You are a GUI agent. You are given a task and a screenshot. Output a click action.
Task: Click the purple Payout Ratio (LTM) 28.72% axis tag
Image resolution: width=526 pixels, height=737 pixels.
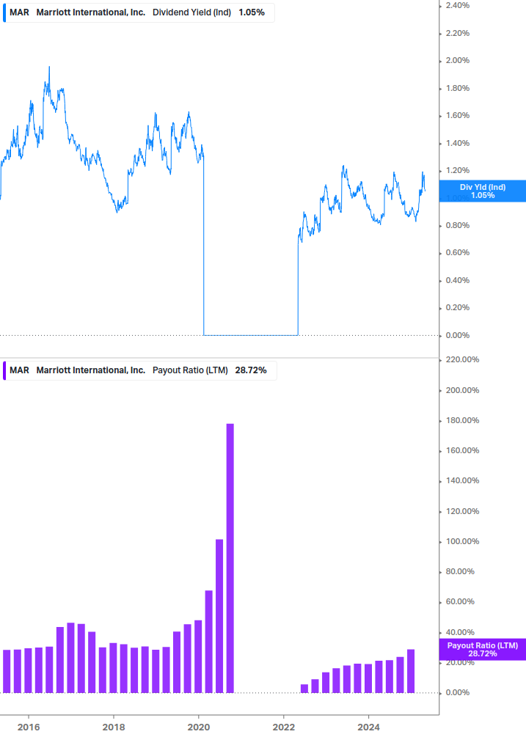pyautogui.click(x=482, y=650)
